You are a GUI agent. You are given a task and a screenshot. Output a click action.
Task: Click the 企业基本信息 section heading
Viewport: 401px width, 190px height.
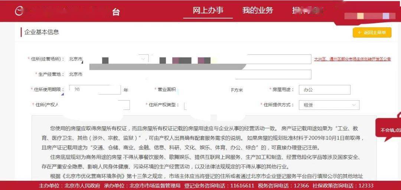point(42,32)
